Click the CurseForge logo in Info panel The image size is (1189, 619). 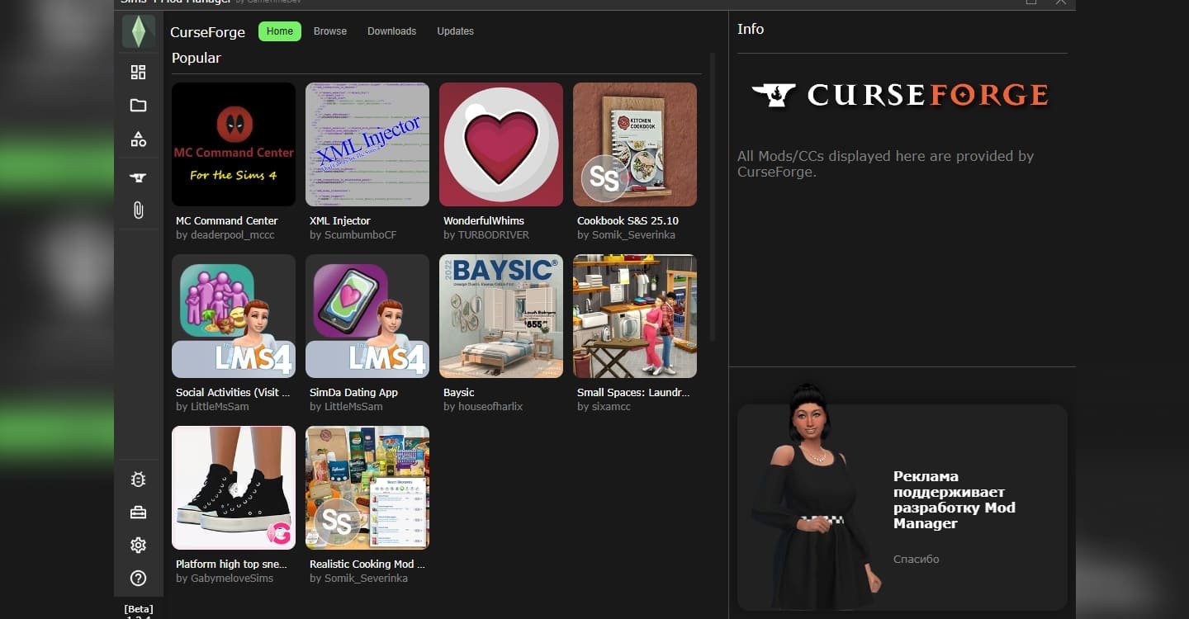click(x=900, y=94)
